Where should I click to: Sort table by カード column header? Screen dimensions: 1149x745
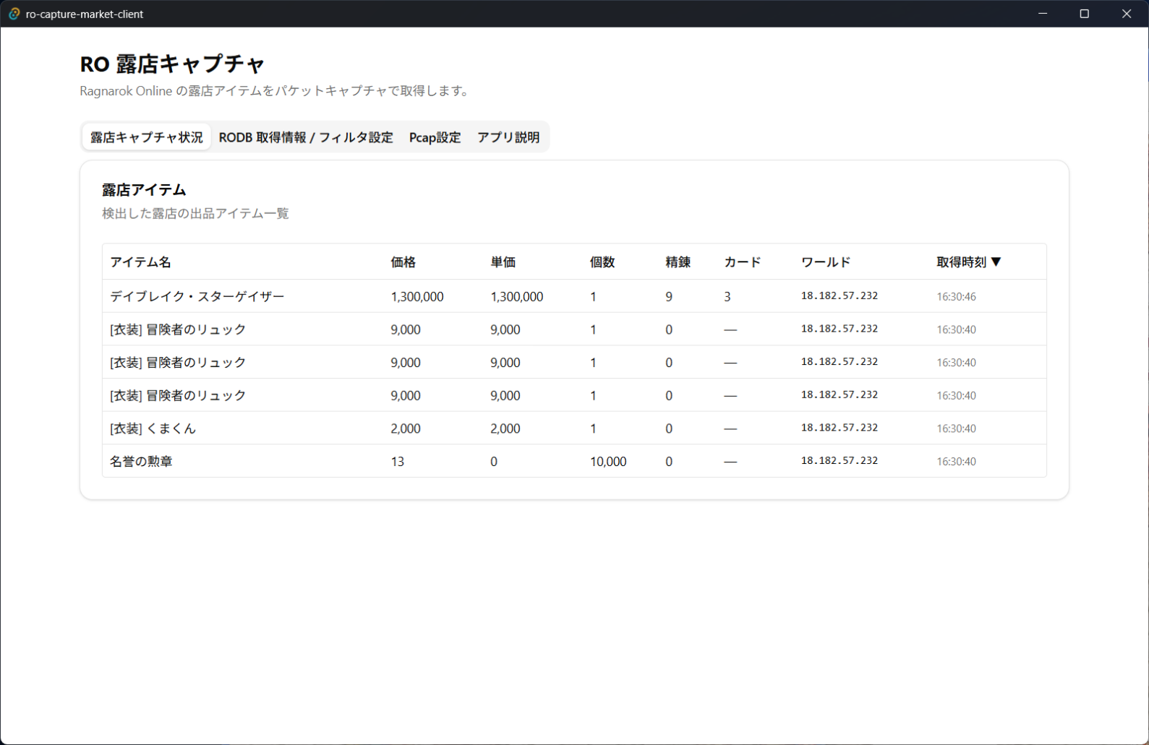coord(743,262)
